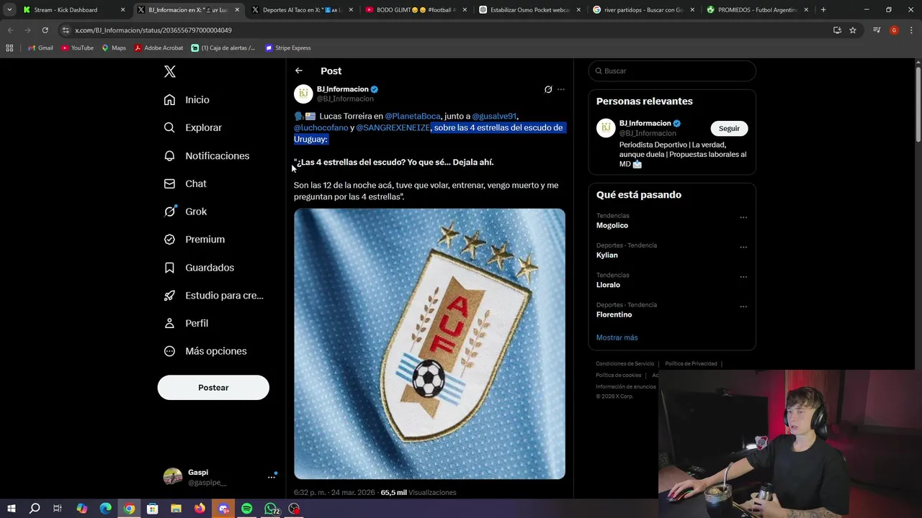The width and height of the screenshot is (922, 518).
Task: Open the @SANGREXENEIZE mention link
Action: pos(393,127)
